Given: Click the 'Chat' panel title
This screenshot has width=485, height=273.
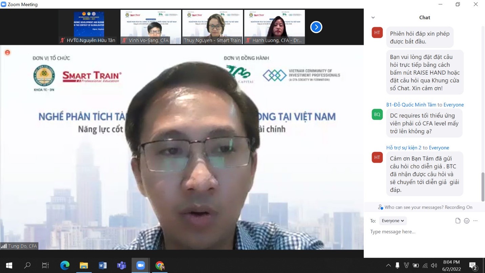Looking at the screenshot, I should [425, 18].
